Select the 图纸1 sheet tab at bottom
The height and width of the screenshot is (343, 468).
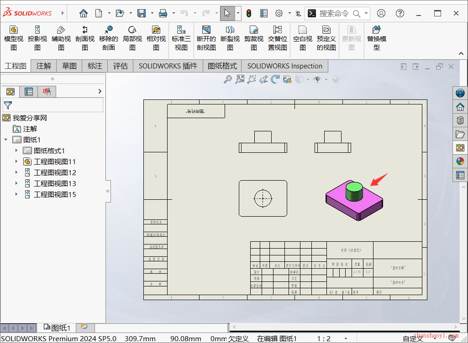(x=57, y=328)
